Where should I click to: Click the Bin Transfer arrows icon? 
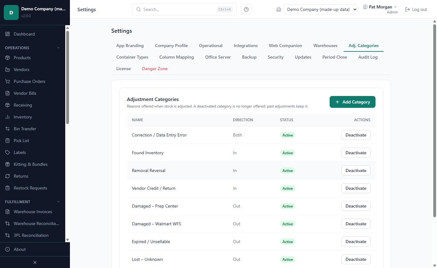pyautogui.click(x=7, y=129)
